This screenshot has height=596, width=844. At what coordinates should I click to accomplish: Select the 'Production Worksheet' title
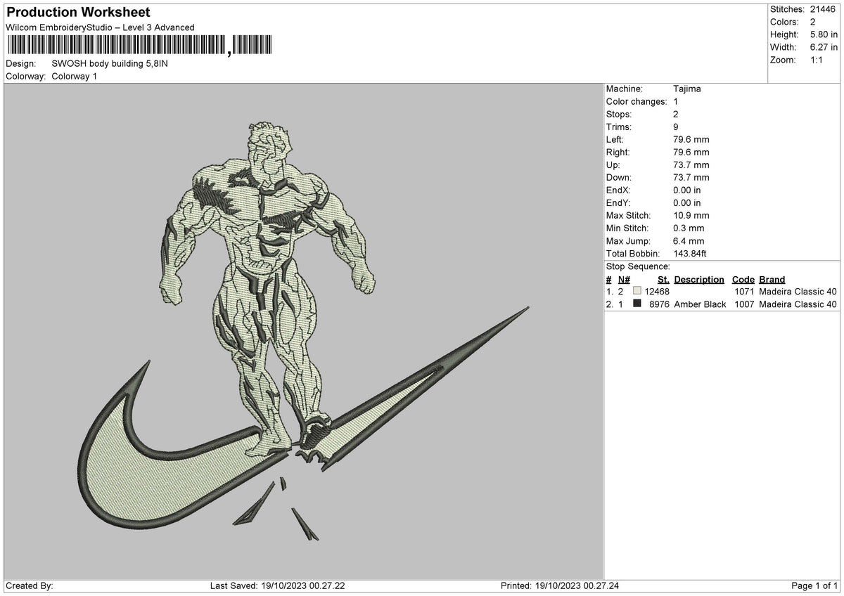77,13
